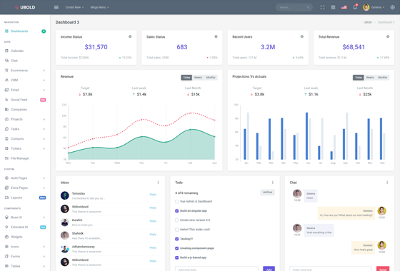400x271 pixels.
Task: Click the Archive button in Todo
Action: [268, 193]
